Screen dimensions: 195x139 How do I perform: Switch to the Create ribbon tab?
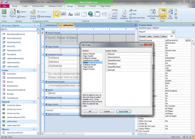(25, 6)
